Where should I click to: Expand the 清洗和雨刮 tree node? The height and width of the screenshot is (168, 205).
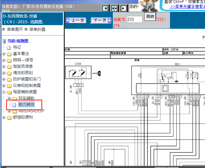4,73
